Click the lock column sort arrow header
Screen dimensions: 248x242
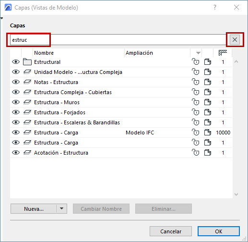click(198, 53)
